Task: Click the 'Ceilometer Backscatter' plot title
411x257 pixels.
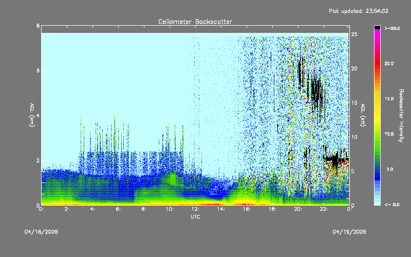Action: pyautogui.click(x=195, y=22)
